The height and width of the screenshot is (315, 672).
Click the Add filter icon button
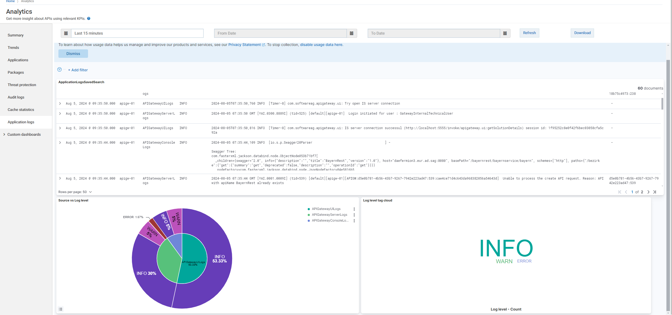pyautogui.click(x=60, y=70)
